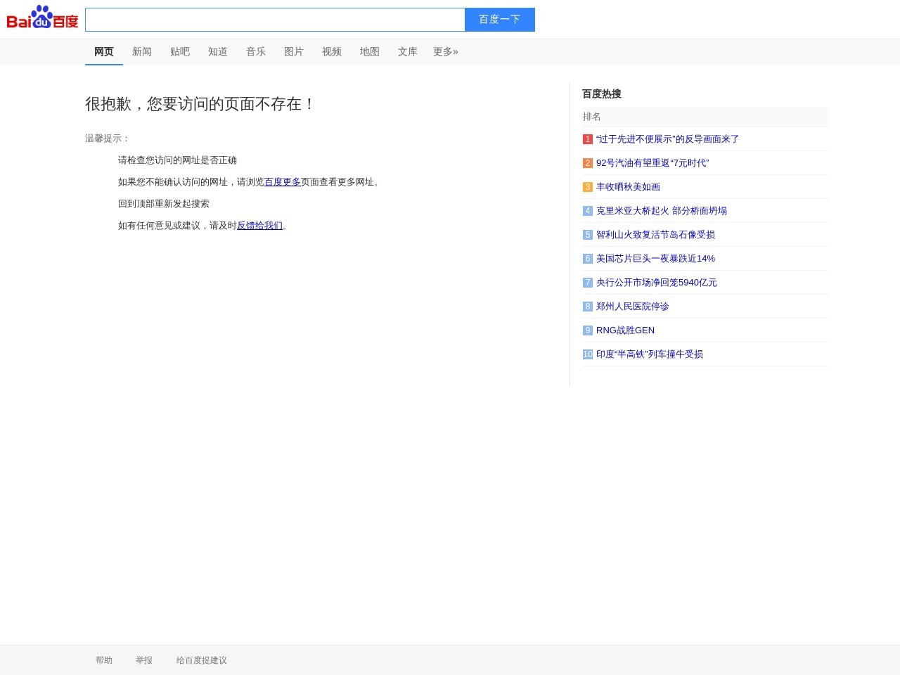Viewport: 900px width, 675px height.
Task: Switch to the 新闻 tab
Action: pos(142,52)
